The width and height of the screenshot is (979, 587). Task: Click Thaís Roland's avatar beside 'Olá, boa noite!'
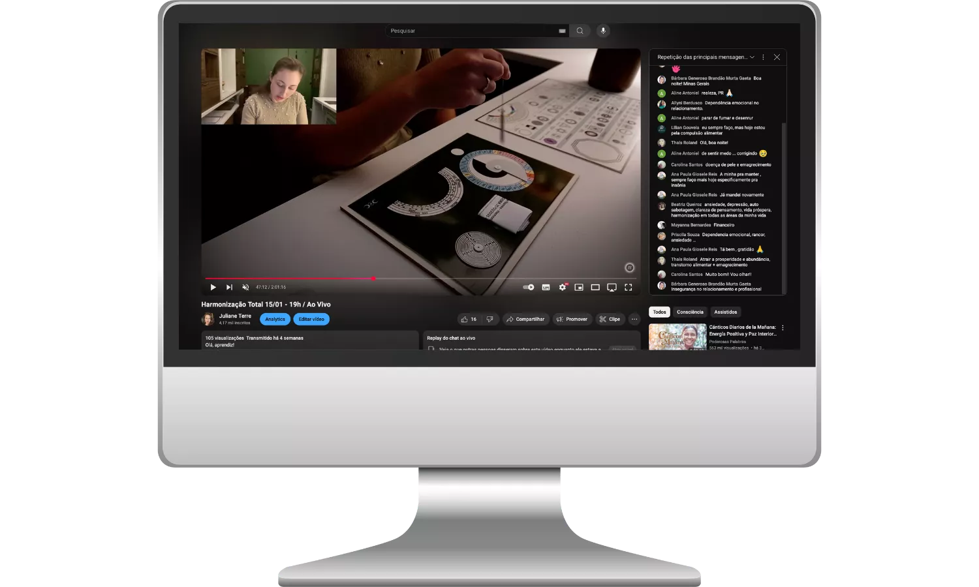(661, 143)
